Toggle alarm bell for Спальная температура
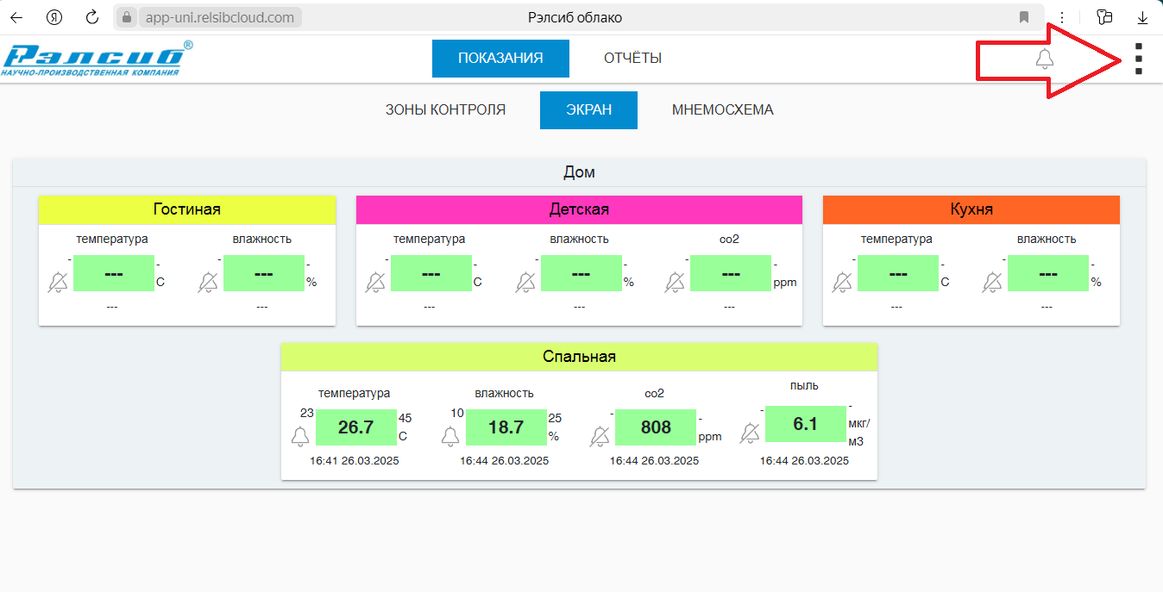Image resolution: width=1163 pixels, height=592 pixels. point(300,436)
